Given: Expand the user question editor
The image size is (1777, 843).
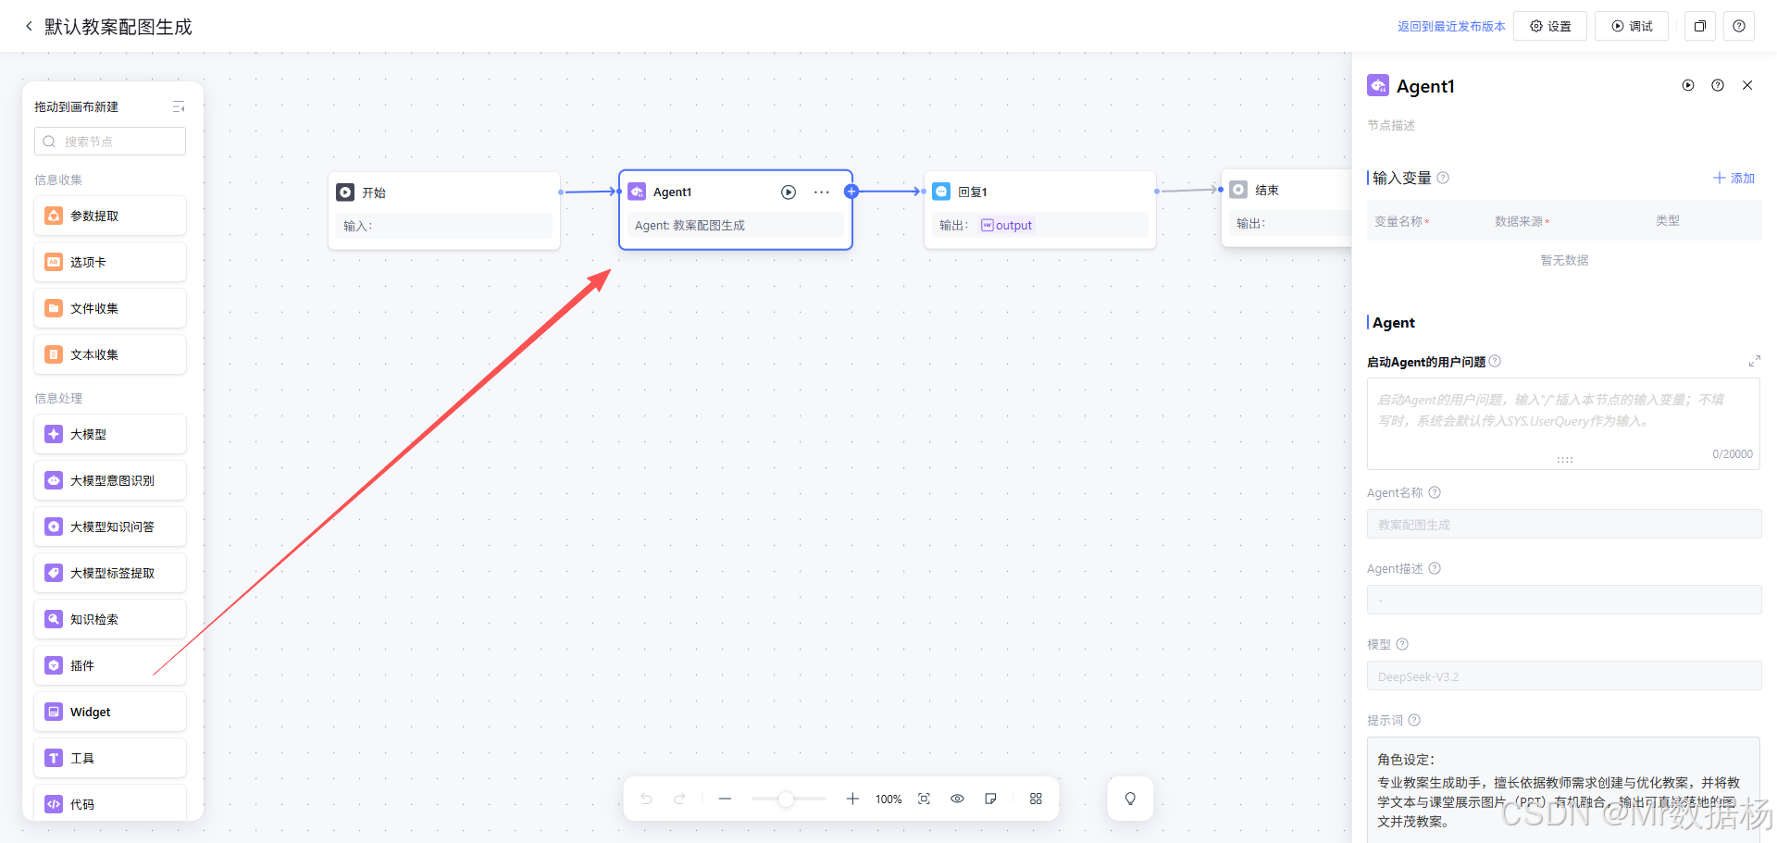Looking at the screenshot, I should (1754, 361).
